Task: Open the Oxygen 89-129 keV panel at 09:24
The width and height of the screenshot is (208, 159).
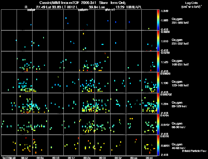Action: click(87, 103)
